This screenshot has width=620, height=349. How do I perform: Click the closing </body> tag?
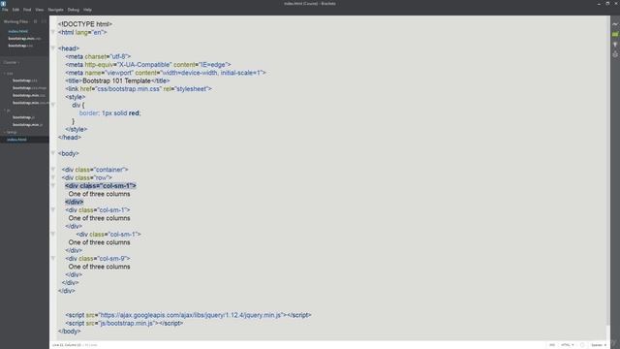pyautogui.click(x=69, y=332)
